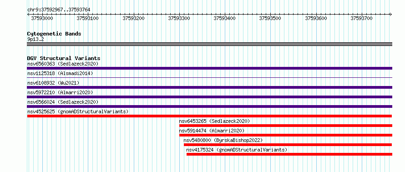This screenshot has width=405, height=172.
Task: Click the ruler's left arrowhead
Action: 28,14
